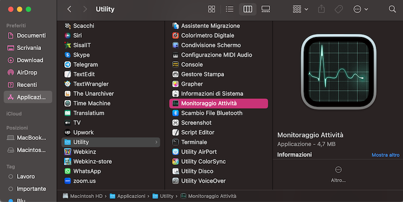Select the Grapher utility icon
403x202 pixels.
point(175,84)
